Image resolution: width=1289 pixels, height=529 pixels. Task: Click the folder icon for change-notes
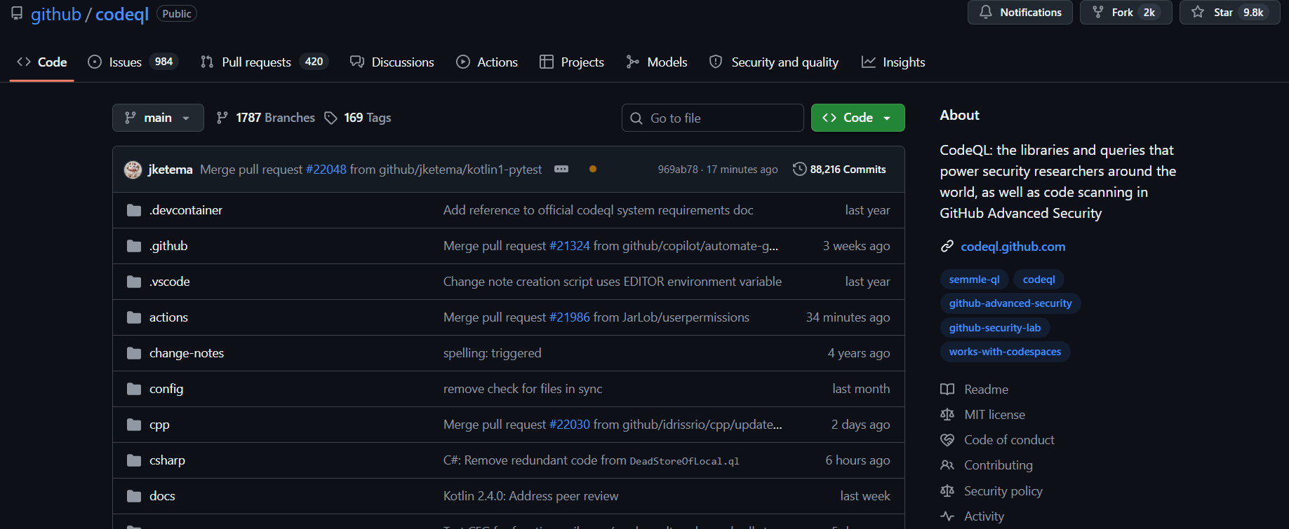(x=134, y=353)
